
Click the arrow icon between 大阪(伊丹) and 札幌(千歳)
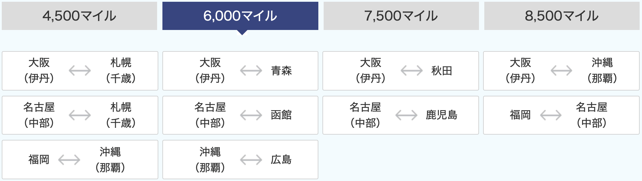coord(80,71)
